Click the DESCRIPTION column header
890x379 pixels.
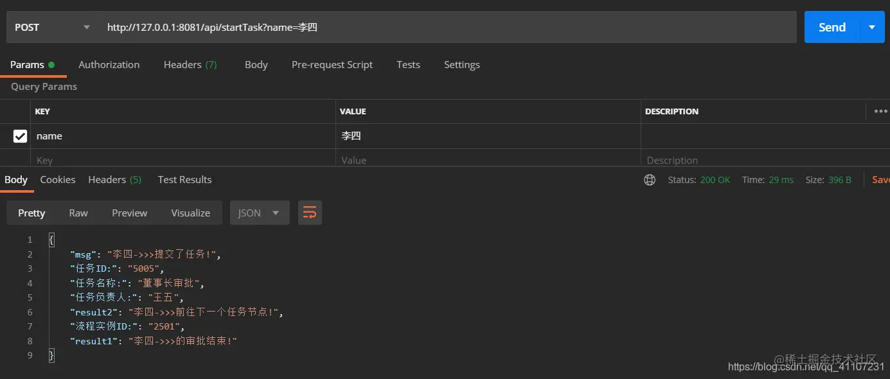[672, 111]
